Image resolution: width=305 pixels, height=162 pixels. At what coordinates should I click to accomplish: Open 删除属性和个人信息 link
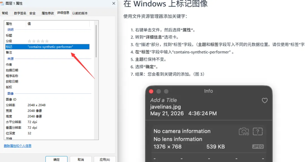pyautogui.click(x=18, y=146)
